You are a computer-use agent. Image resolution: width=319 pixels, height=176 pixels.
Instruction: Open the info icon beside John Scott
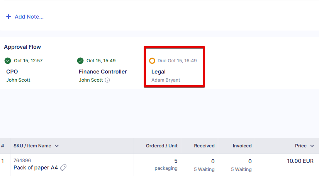[107, 80]
